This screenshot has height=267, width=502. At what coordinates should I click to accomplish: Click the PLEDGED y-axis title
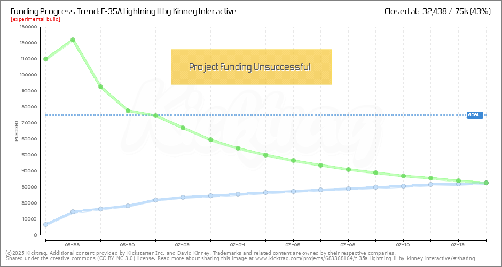[17, 131]
